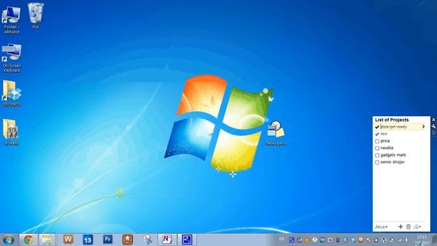Viewport: 437px width, 246px height.
Task: Uncheck the completed 'test' project
Action: coord(377,134)
